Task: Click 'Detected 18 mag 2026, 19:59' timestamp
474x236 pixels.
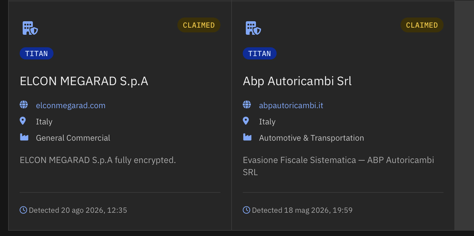Action: click(x=302, y=210)
